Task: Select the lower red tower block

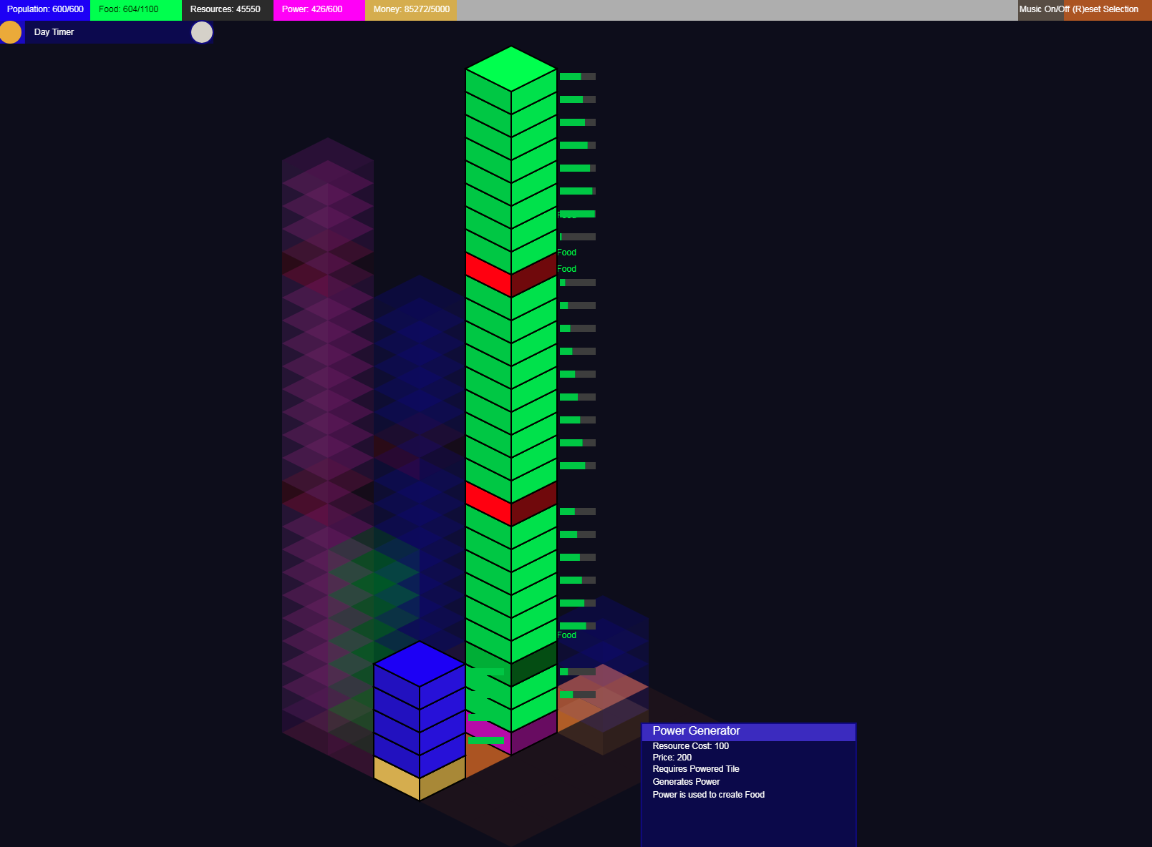Action: [511, 503]
